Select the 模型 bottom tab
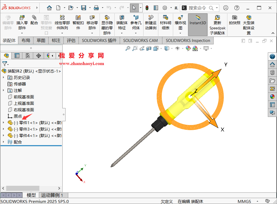This screenshot has height=204, width=277. pyautogui.click(x=31, y=195)
